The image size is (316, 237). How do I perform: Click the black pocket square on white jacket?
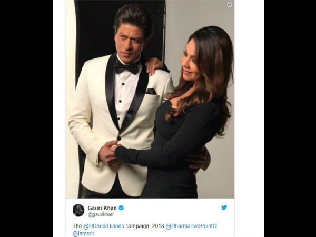pos(151,91)
